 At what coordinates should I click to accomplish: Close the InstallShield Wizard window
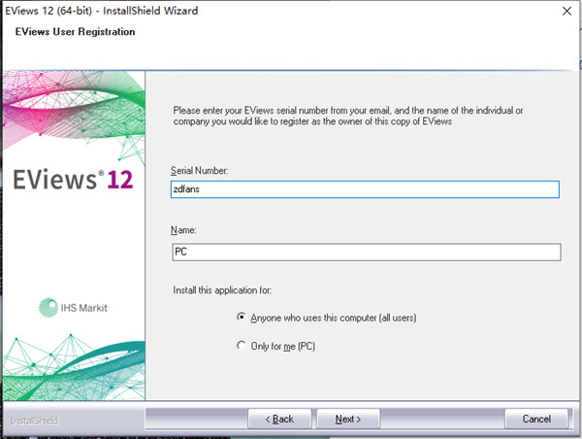point(565,11)
